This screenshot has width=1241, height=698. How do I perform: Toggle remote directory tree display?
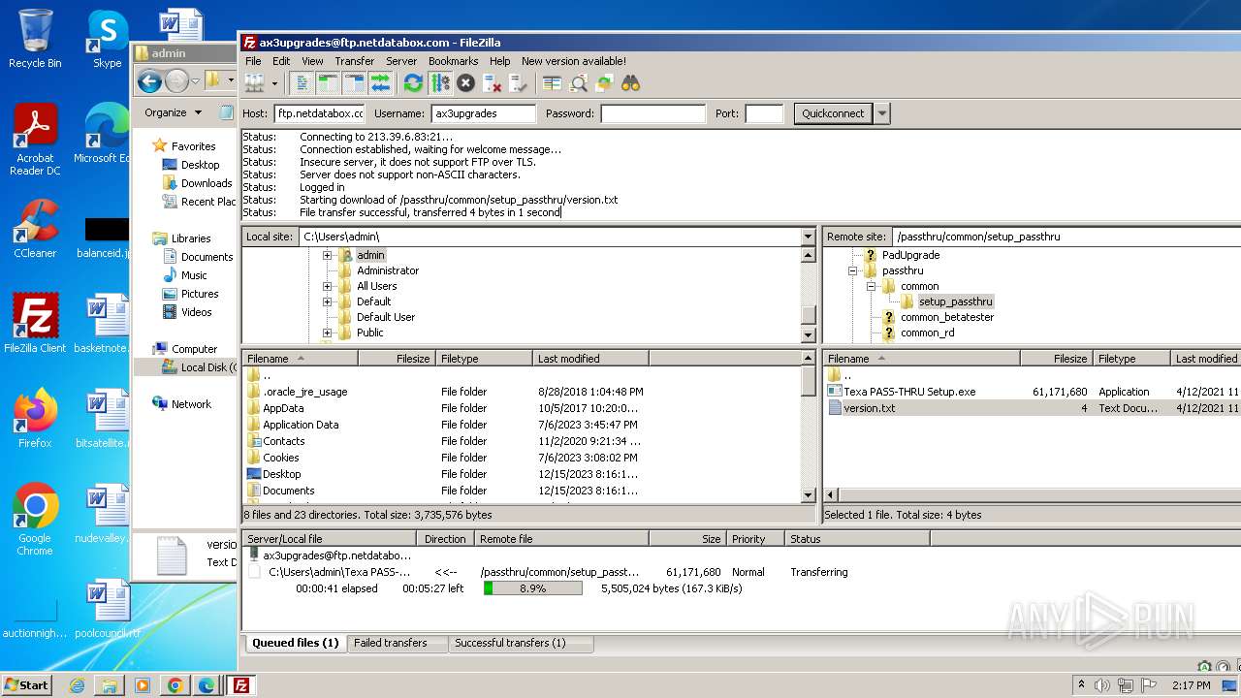(354, 83)
